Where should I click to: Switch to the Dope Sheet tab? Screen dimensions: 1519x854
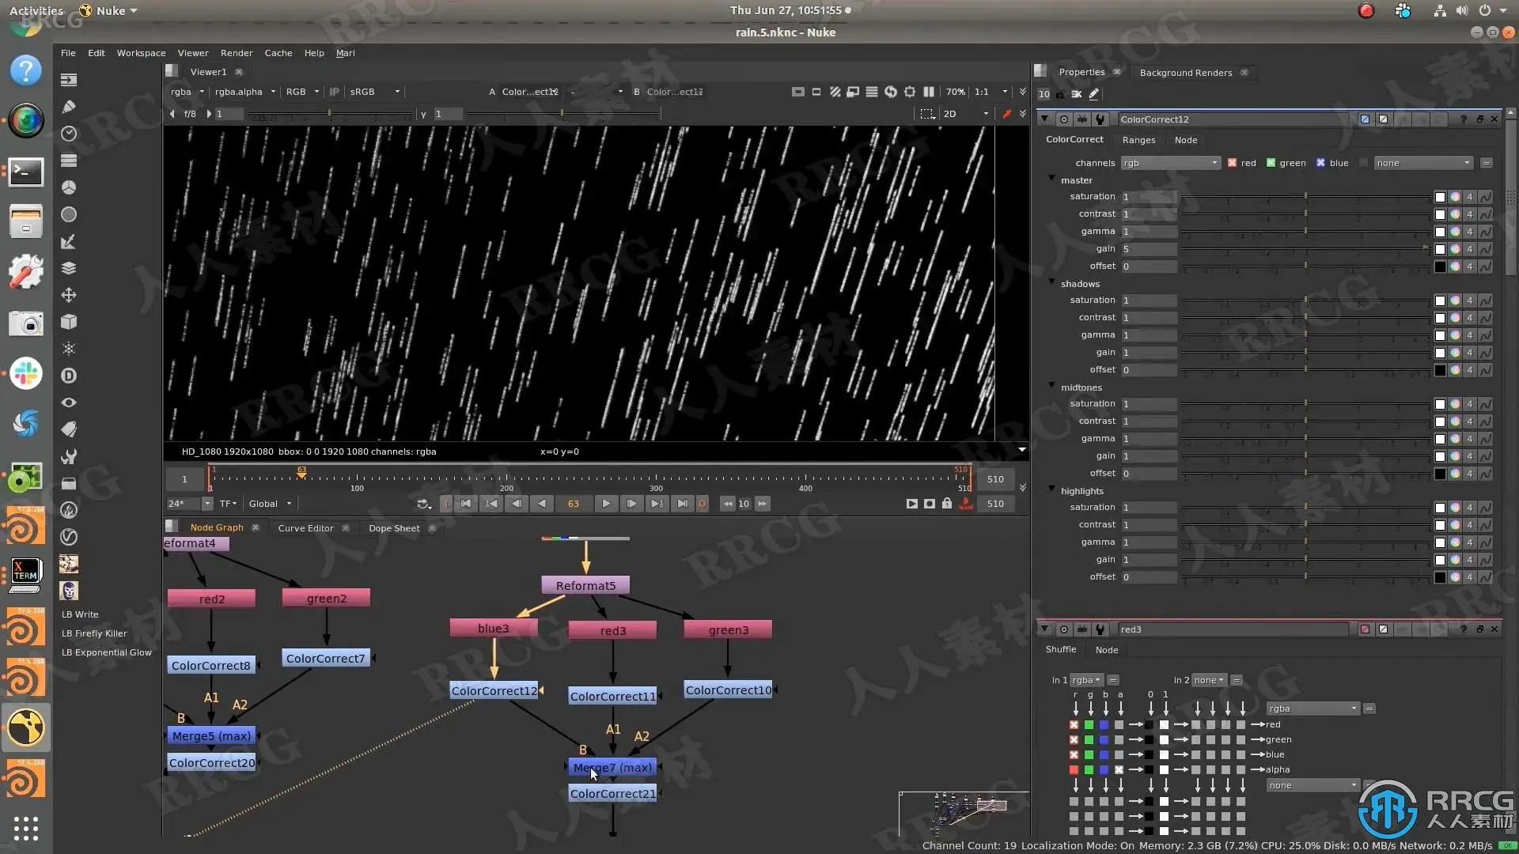pos(394,528)
